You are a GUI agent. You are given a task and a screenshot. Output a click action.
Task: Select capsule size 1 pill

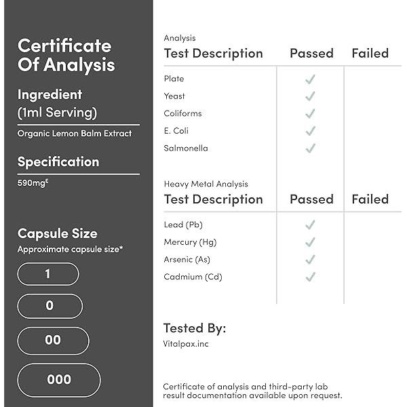coord(48,274)
